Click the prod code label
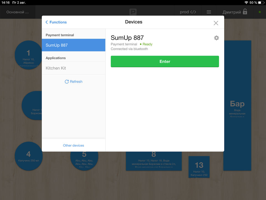This screenshot has height=200, width=266. coord(188,12)
